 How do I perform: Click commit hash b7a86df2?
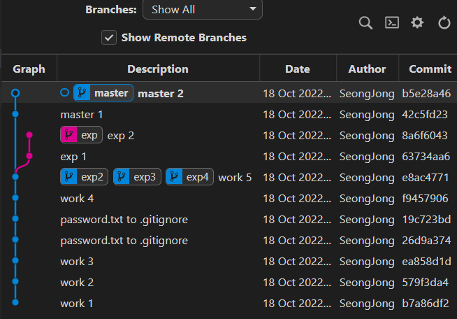(x=426, y=304)
